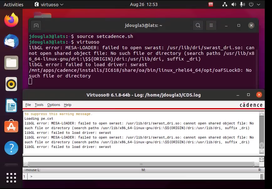This screenshot has width=272, height=189.
Task: Open Ubuntu Software from the dock
Action: pos(11,126)
